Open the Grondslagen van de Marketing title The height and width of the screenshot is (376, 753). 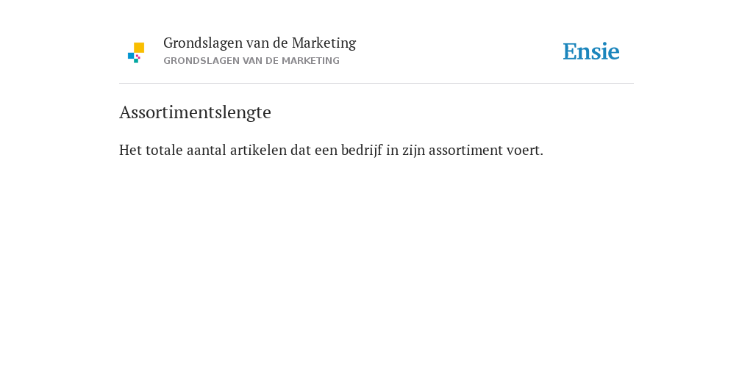tap(260, 43)
